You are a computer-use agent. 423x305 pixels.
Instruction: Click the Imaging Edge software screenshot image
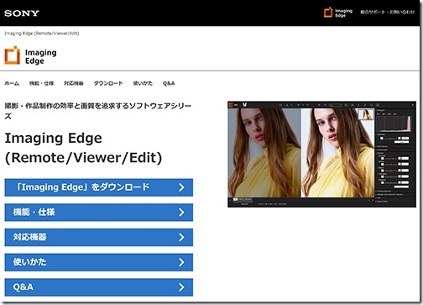[x=321, y=155]
